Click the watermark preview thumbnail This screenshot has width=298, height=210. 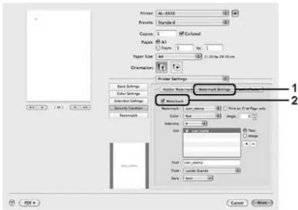(129, 166)
